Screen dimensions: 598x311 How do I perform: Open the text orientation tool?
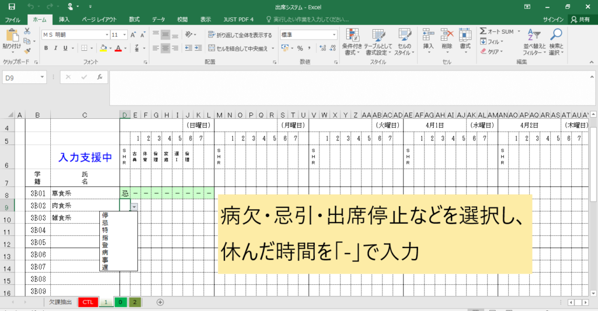(190, 34)
